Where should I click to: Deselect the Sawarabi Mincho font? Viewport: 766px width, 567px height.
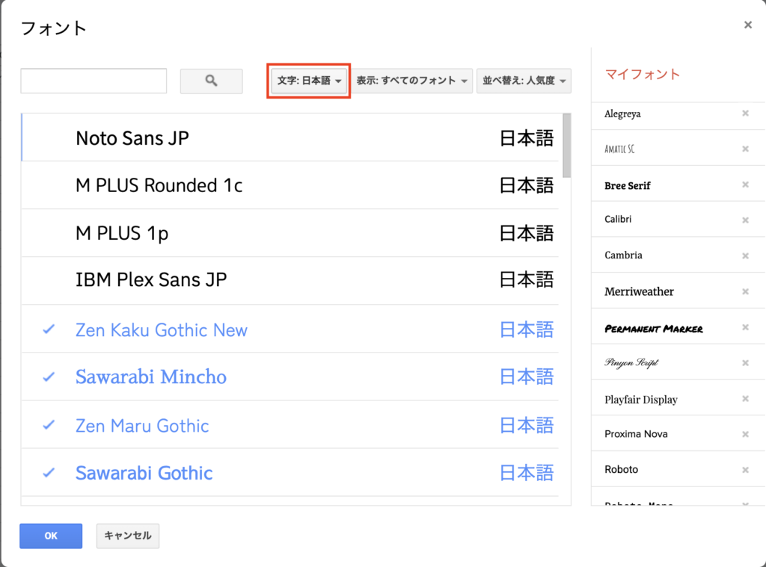[151, 377]
